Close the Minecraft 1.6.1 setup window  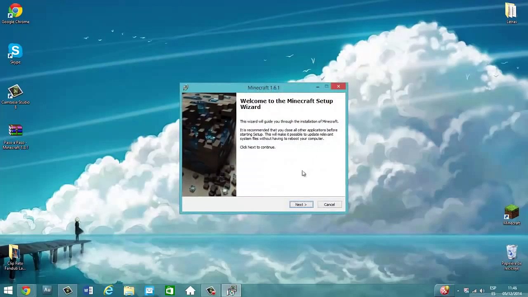(338, 86)
